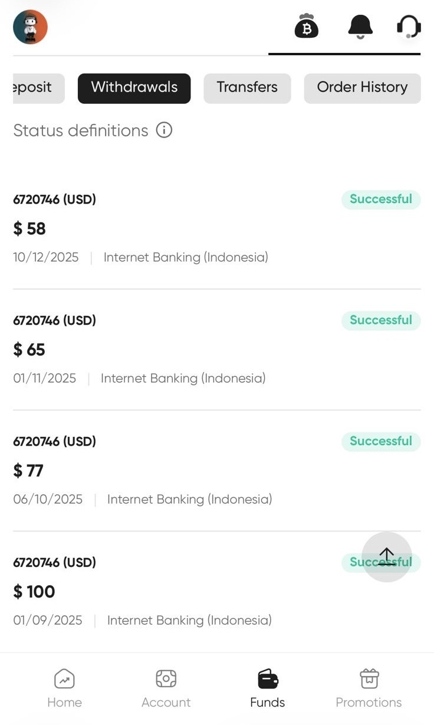Switch to the Transfers tab
The height and width of the screenshot is (725, 434).
pyautogui.click(x=247, y=88)
